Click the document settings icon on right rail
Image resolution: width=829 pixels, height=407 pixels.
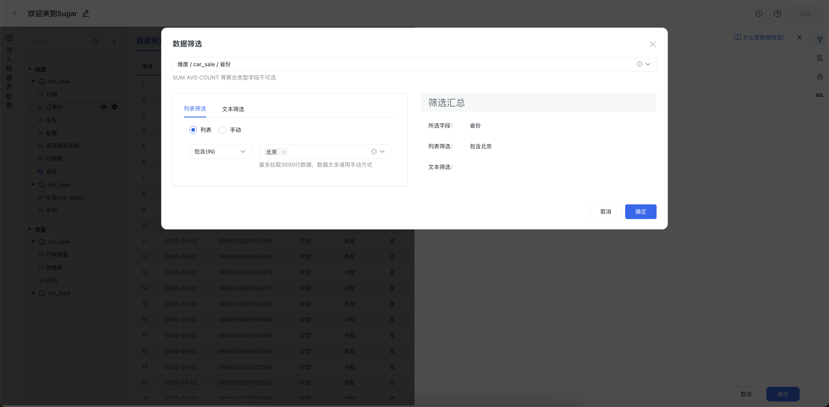click(820, 58)
